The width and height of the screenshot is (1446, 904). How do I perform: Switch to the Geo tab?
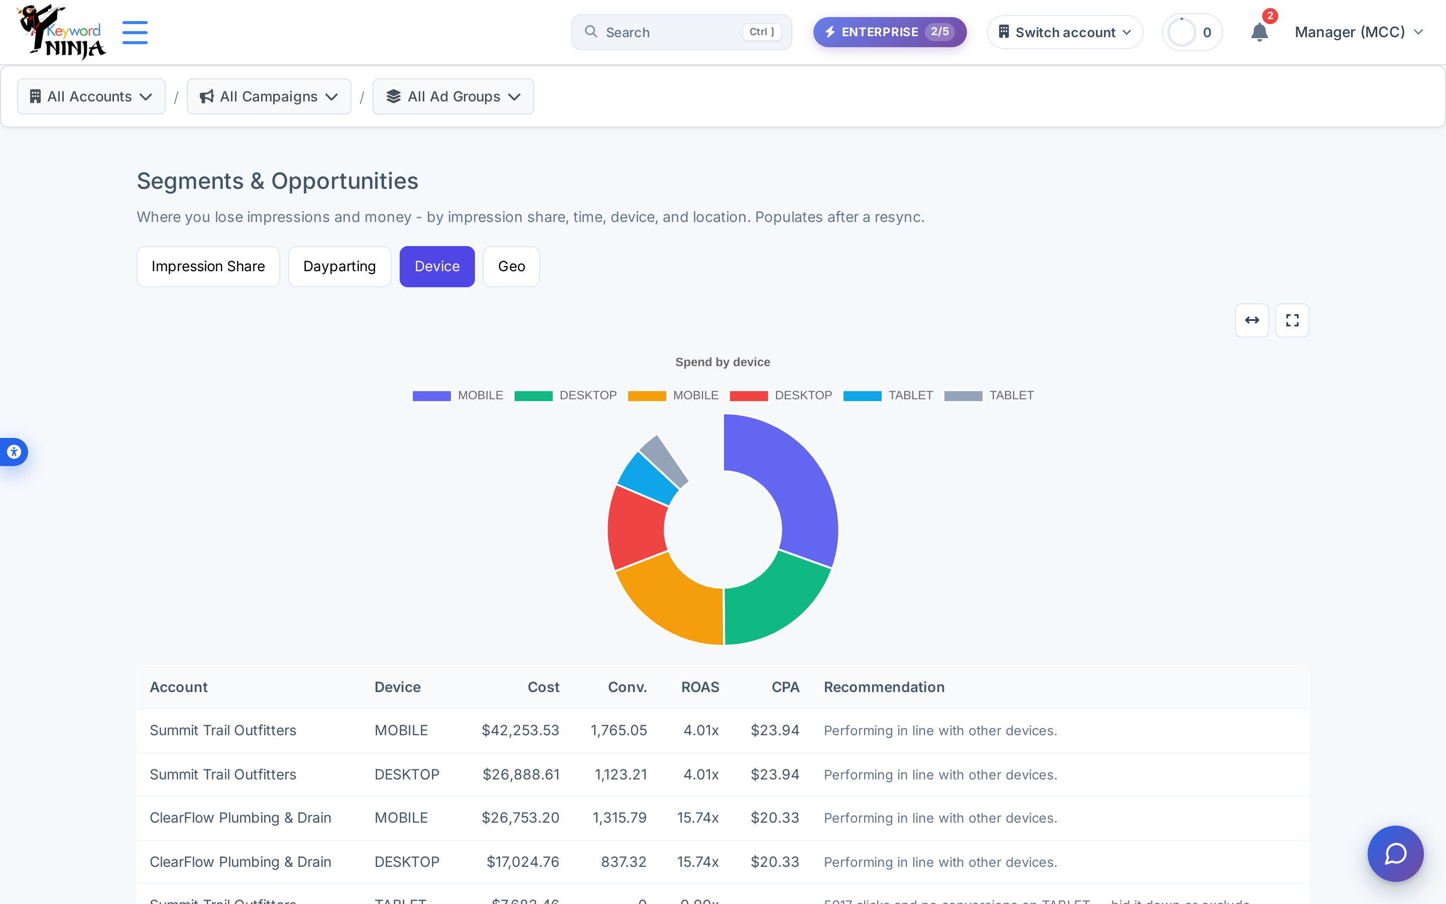tap(512, 267)
